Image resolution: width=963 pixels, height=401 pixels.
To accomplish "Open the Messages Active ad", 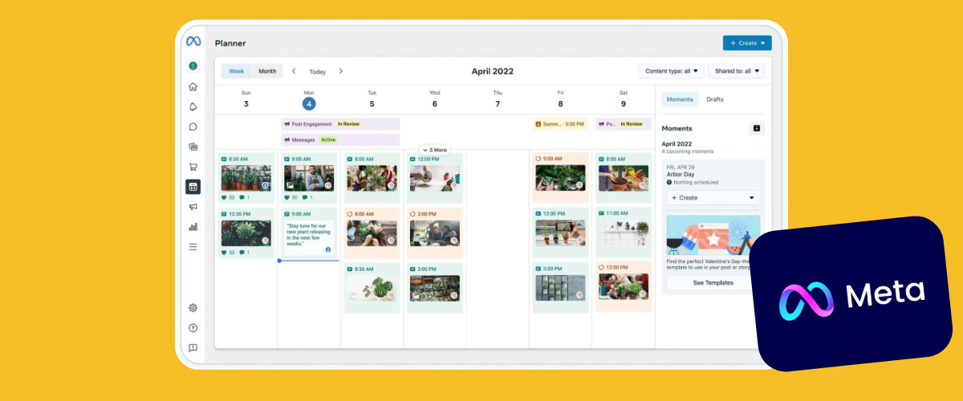I will pos(340,140).
